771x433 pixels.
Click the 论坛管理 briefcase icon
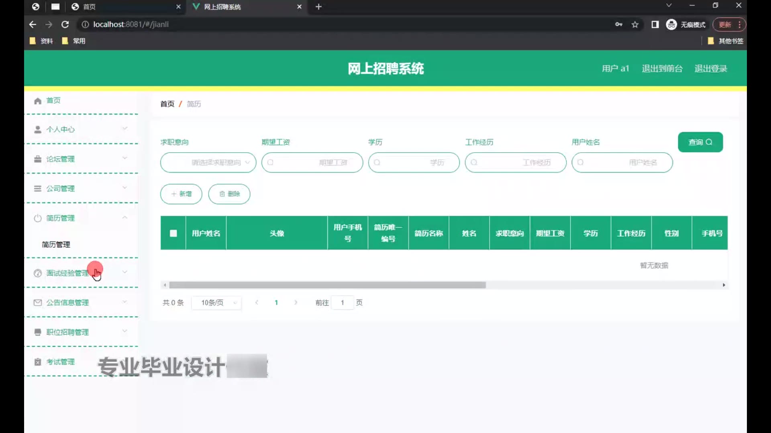[x=38, y=159]
